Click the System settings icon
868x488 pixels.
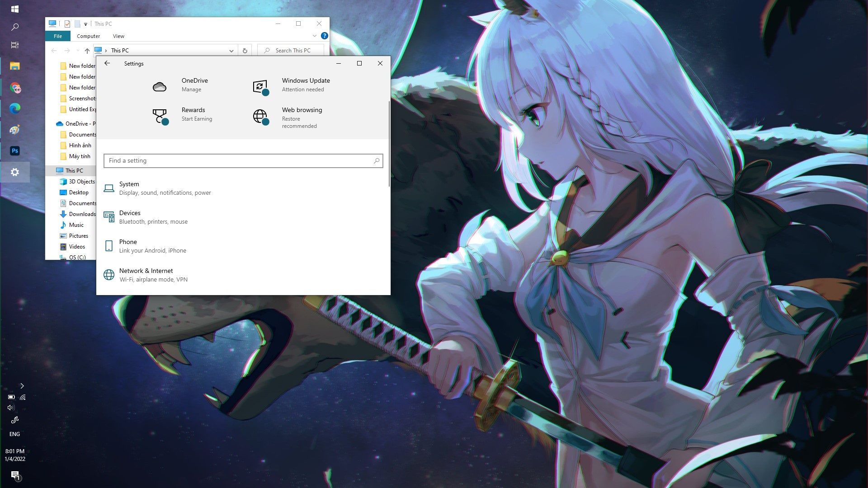[109, 188]
